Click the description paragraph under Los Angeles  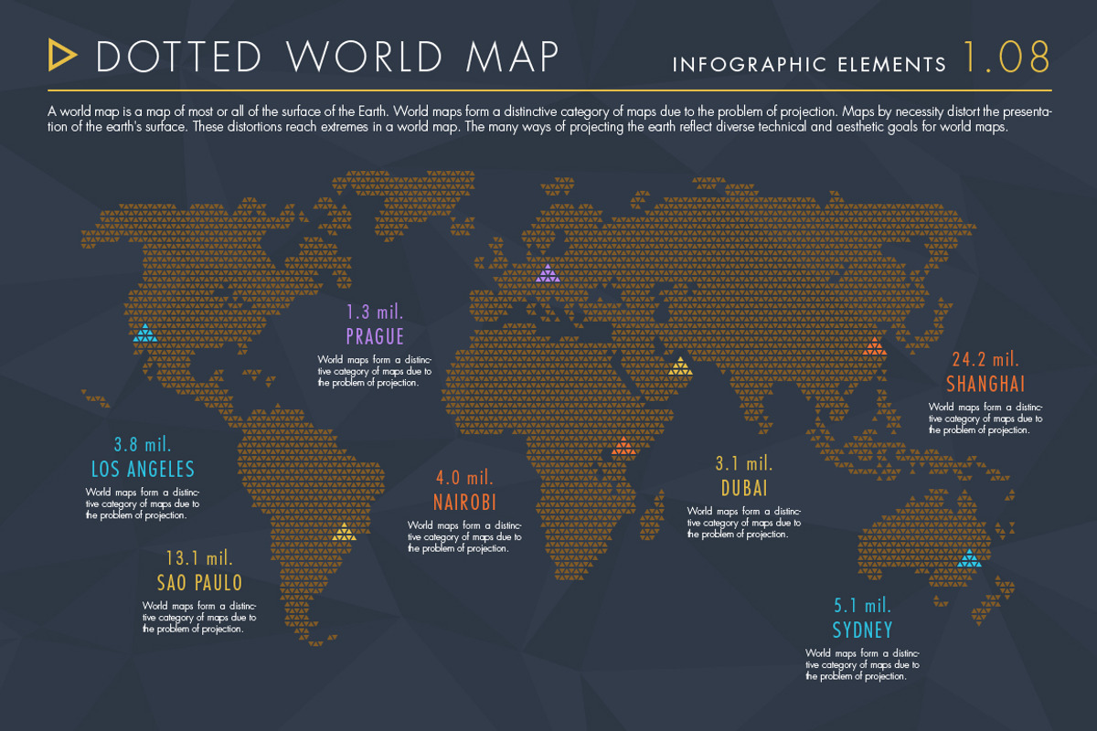(142, 503)
